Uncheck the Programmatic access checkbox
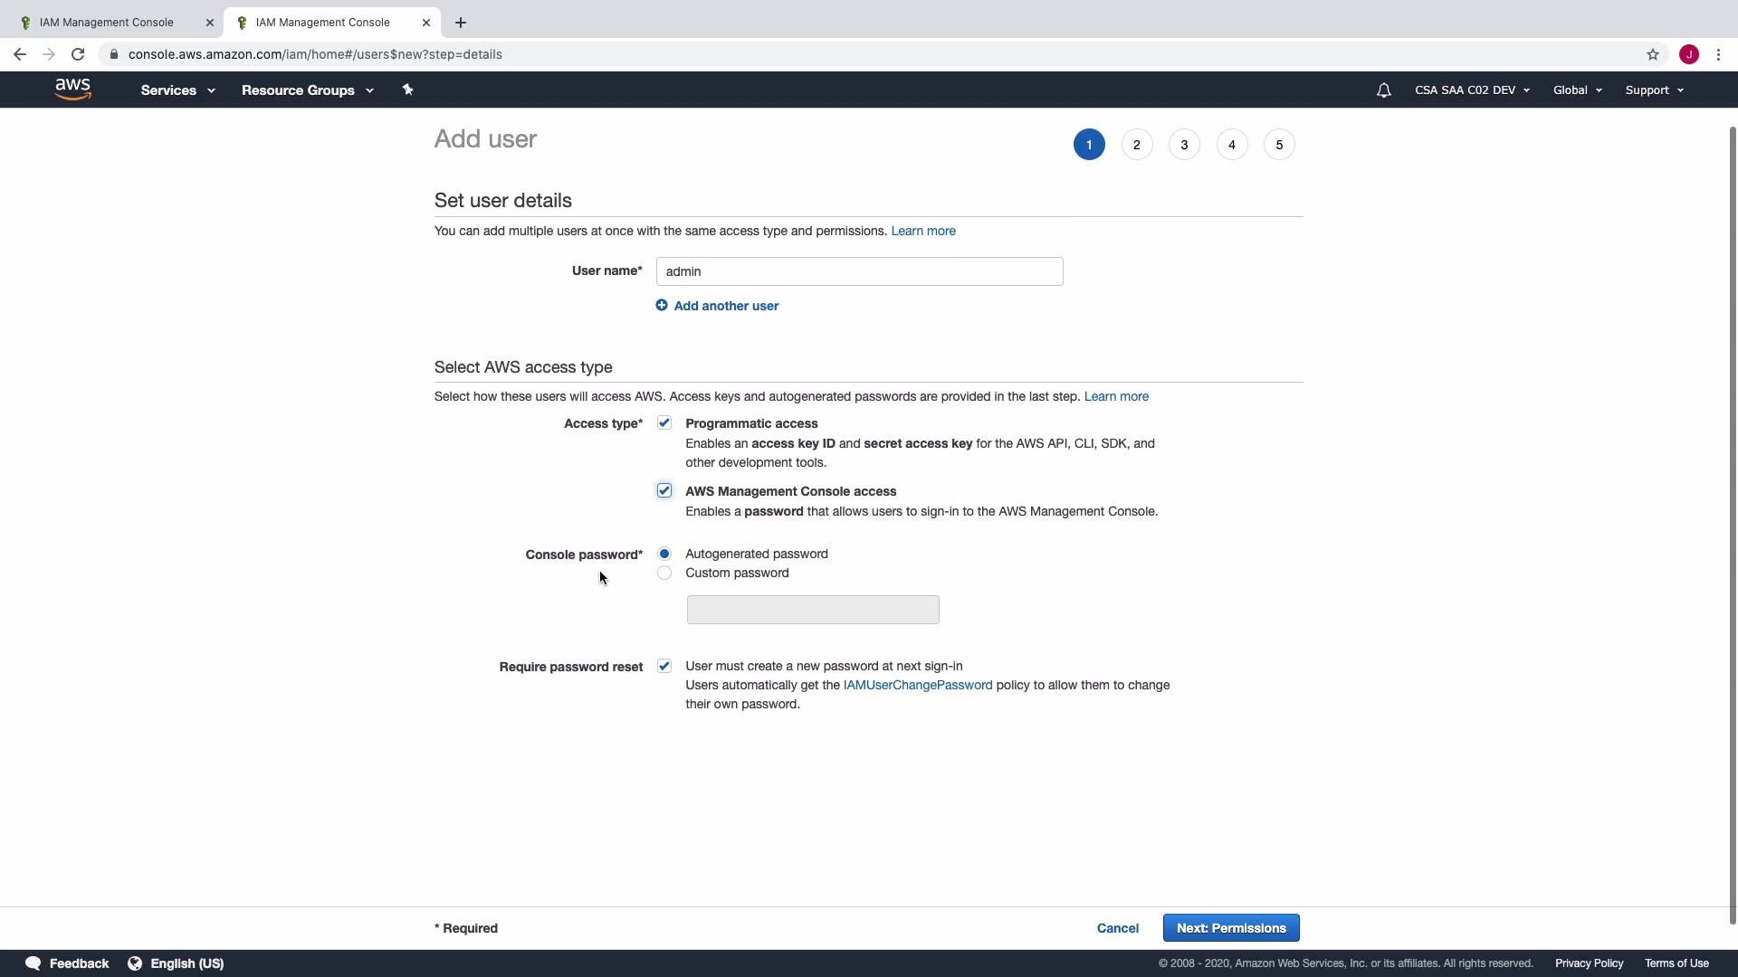 pyautogui.click(x=664, y=423)
